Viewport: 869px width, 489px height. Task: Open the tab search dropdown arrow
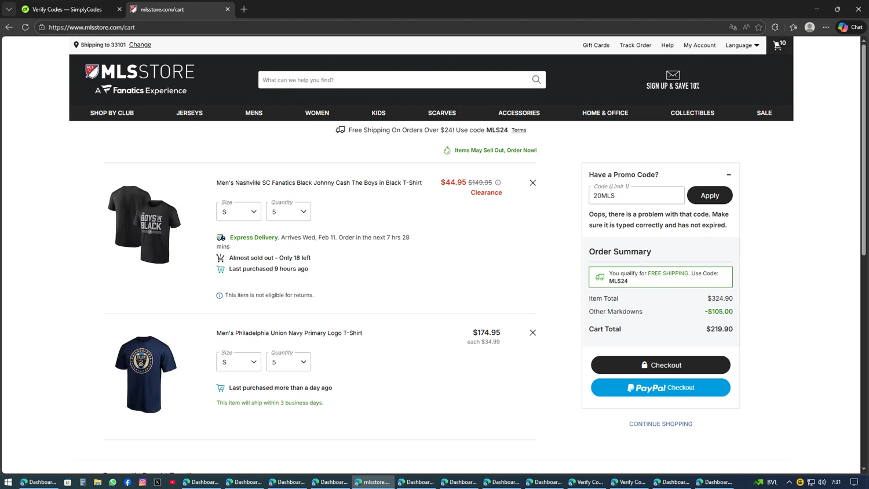(x=9, y=9)
